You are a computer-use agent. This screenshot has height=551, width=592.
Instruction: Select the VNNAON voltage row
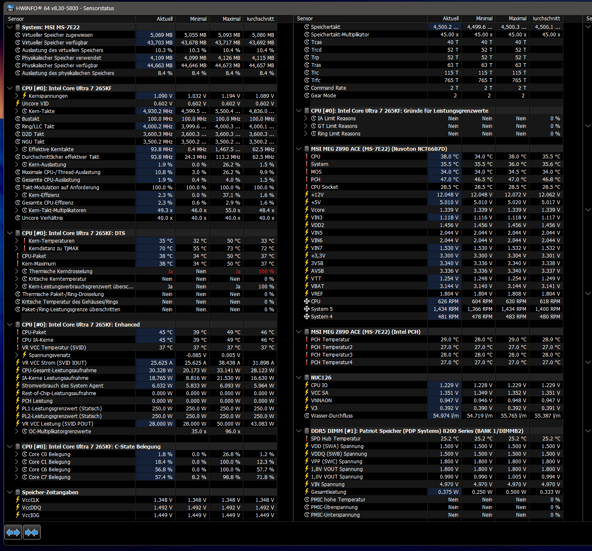click(428, 400)
